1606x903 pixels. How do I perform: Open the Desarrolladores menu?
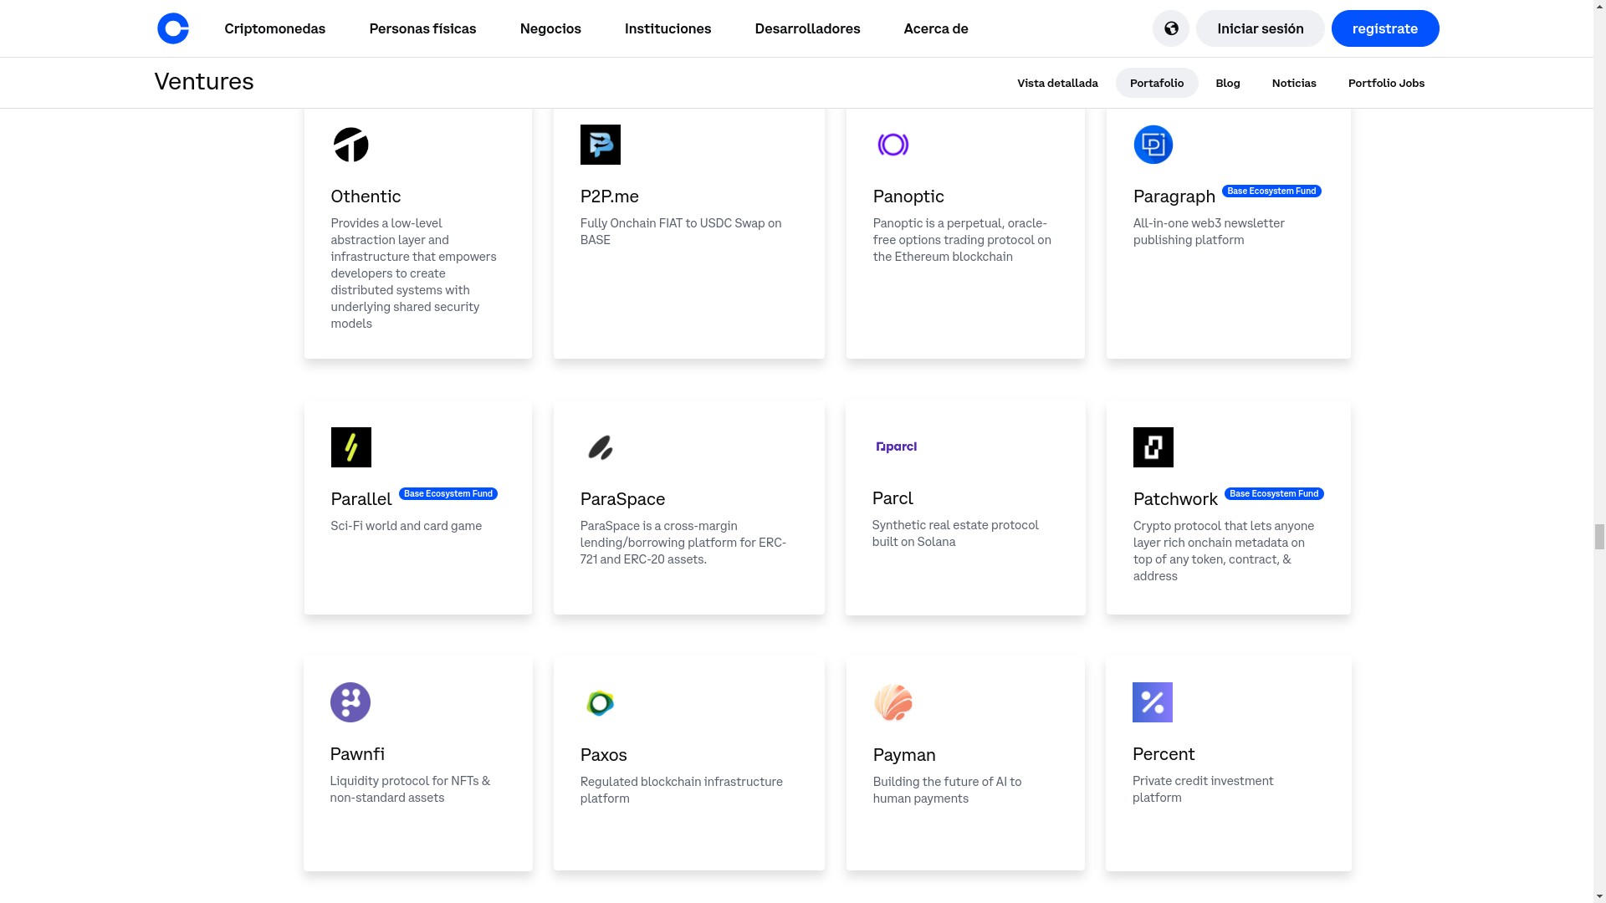pos(807,28)
